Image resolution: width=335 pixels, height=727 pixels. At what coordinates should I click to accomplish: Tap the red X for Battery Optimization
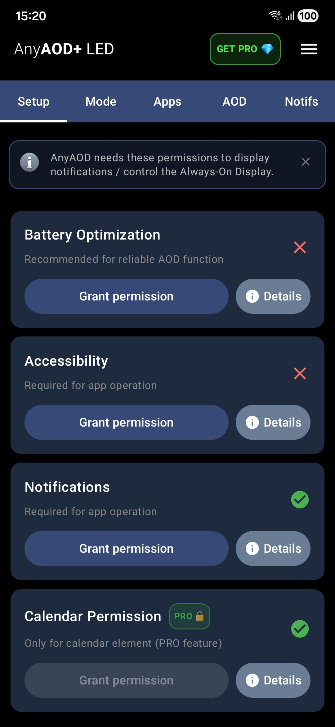(x=300, y=247)
